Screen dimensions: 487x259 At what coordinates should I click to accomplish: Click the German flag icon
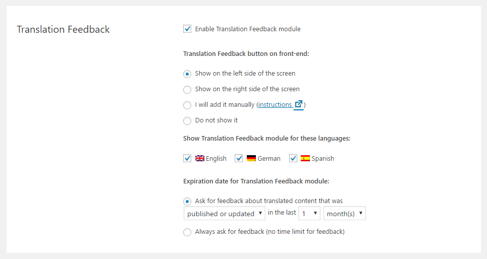[x=251, y=159]
